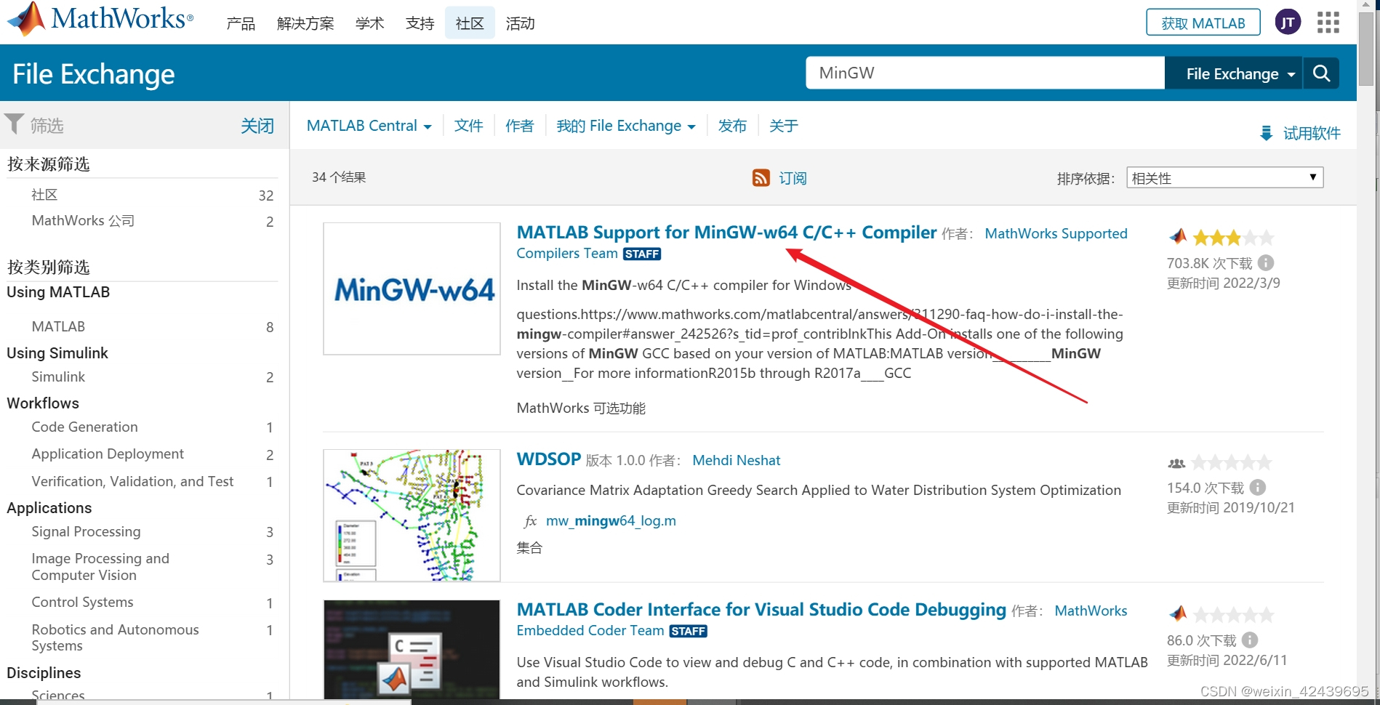This screenshot has width=1380, height=705.
Task: Click the magnifier search button
Action: click(1321, 73)
